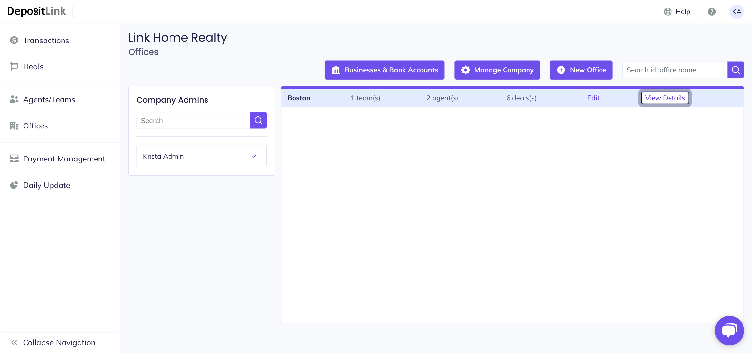752x353 pixels.
Task: Click the New Office button
Action: [581, 70]
